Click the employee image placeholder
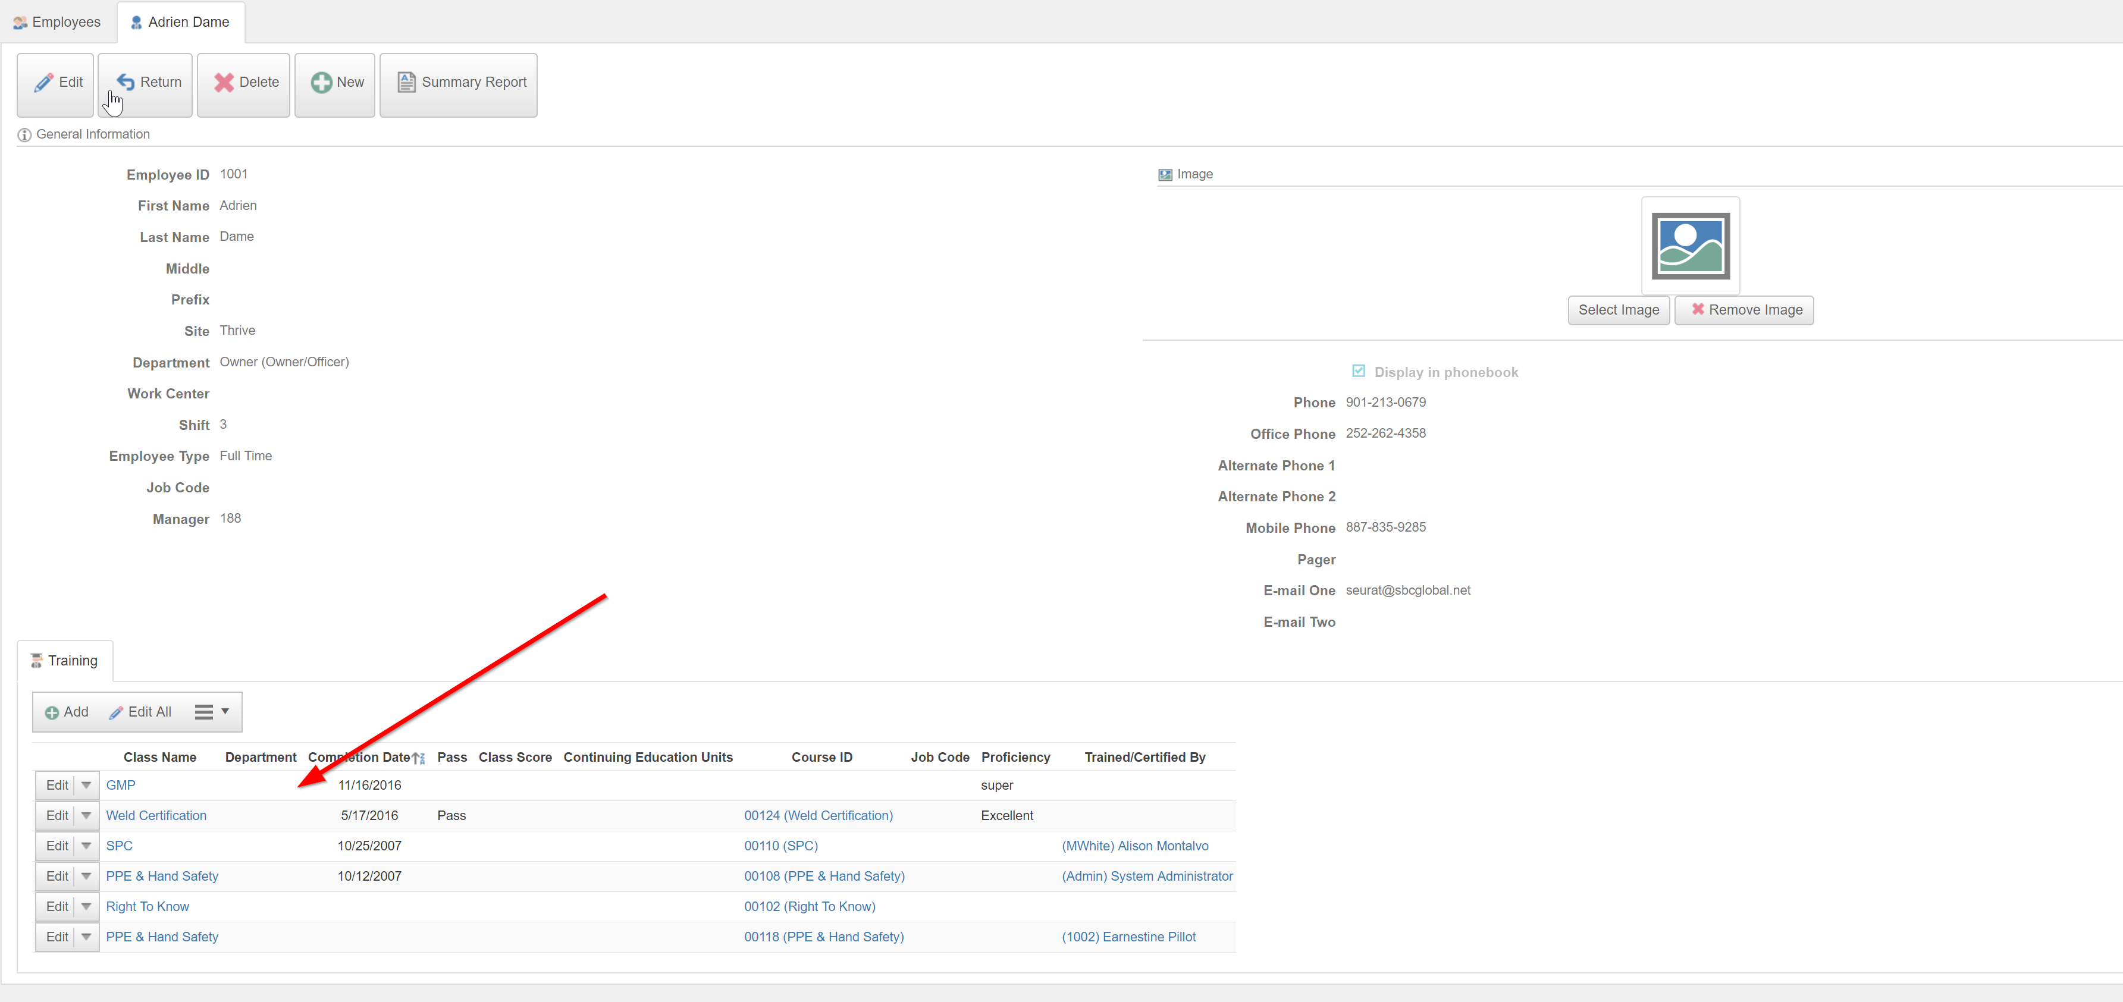 (x=1691, y=246)
